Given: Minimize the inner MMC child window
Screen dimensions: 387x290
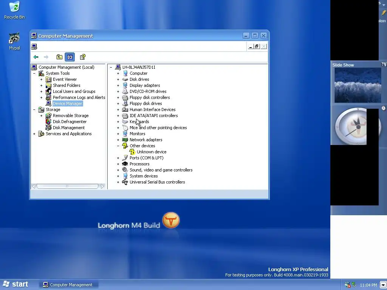Looking at the screenshot, I should [251, 46].
